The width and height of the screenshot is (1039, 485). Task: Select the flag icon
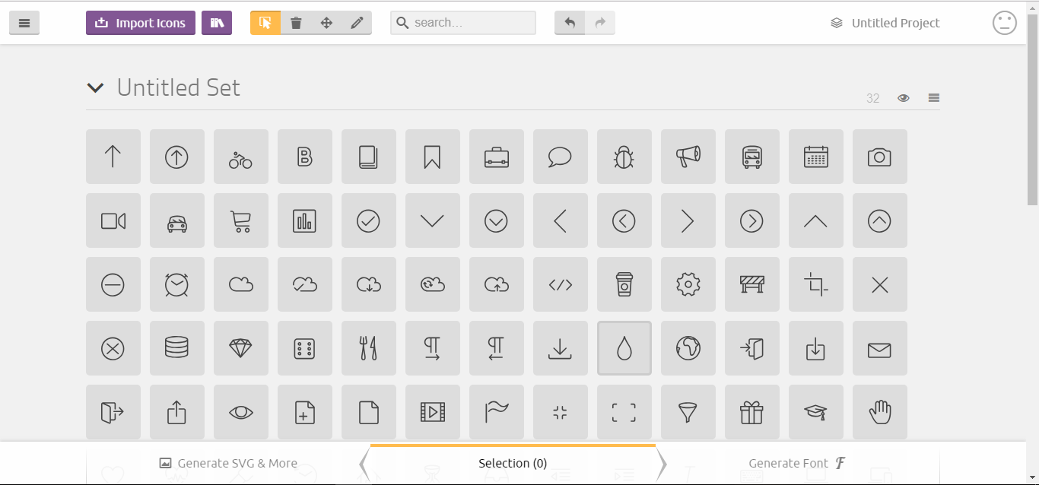point(497,412)
